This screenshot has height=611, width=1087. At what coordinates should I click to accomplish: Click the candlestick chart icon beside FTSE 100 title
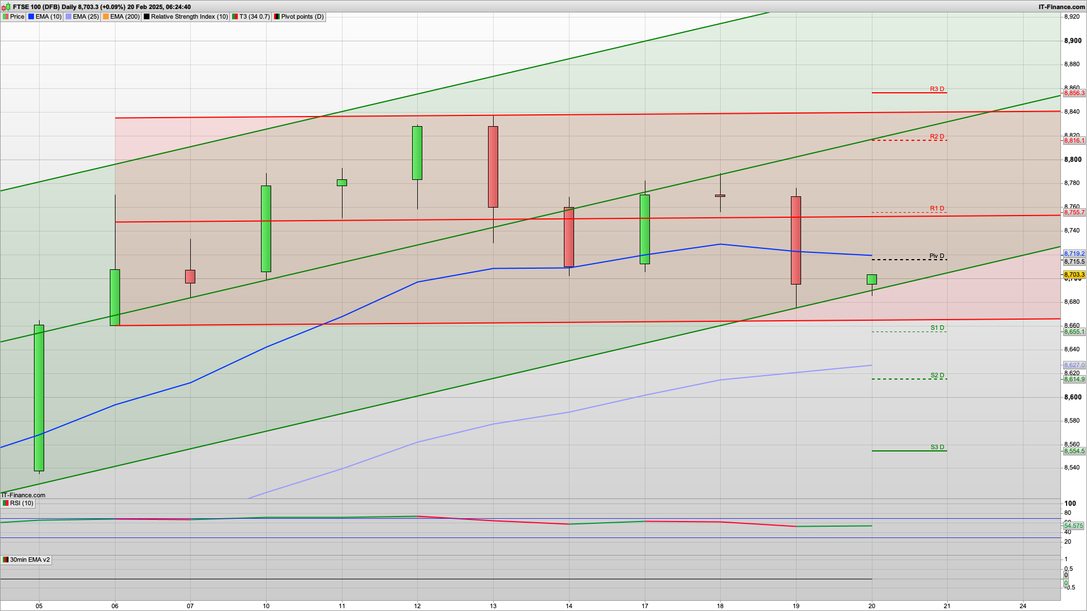[6, 7]
